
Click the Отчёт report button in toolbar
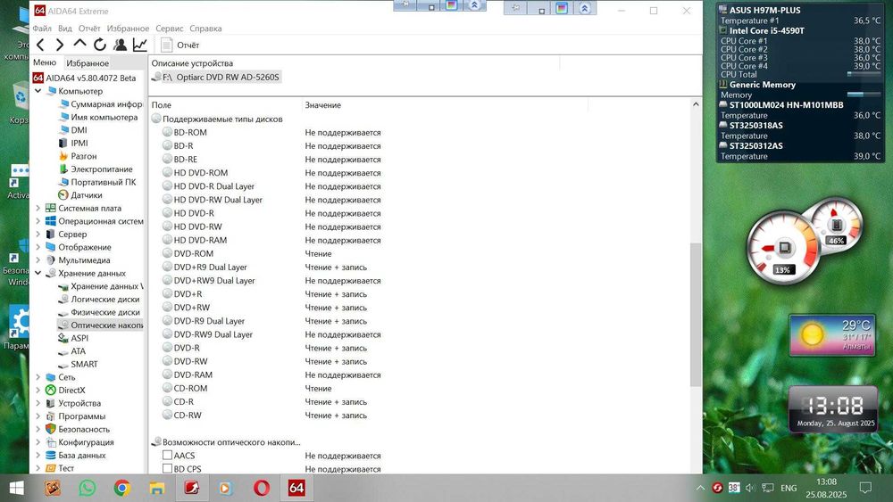[x=180, y=45]
